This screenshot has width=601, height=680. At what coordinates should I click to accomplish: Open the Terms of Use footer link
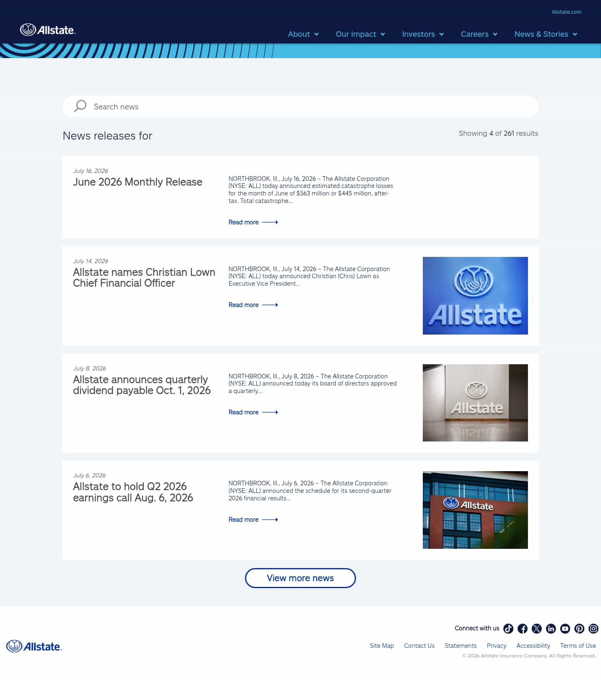578,646
